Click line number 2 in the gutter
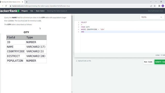 point(78,25)
